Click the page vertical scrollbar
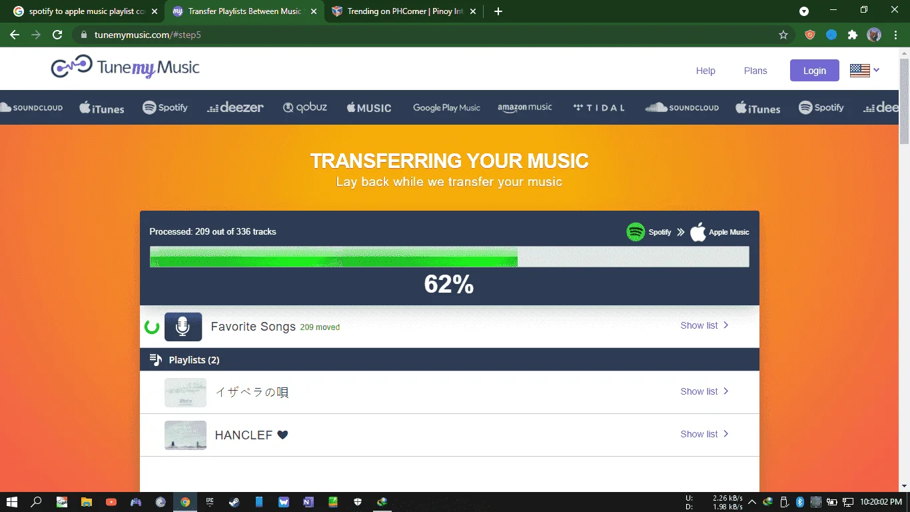This screenshot has height=512, width=910. [904, 101]
